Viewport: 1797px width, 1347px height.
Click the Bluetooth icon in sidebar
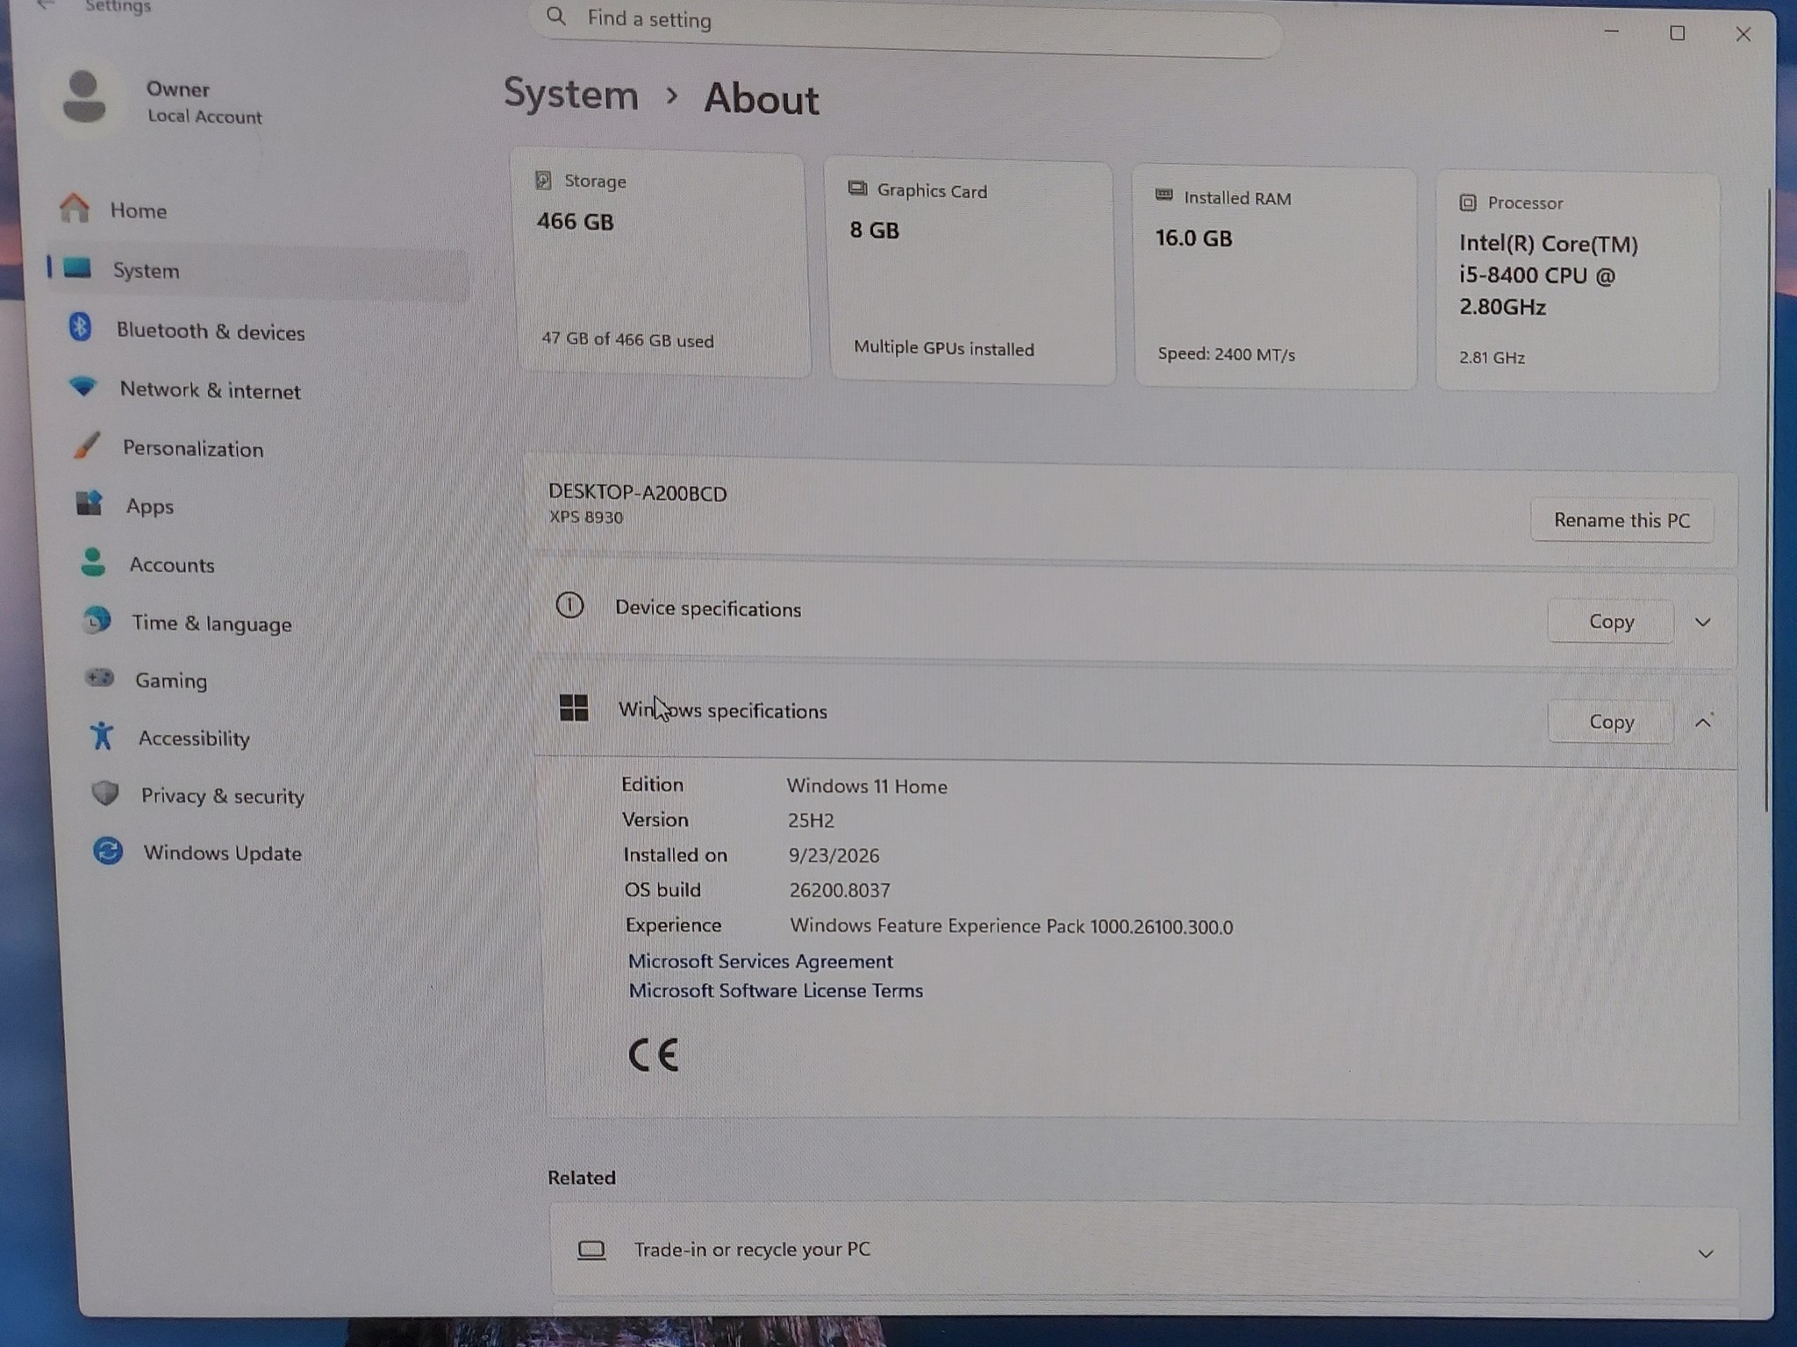tap(80, 327)
